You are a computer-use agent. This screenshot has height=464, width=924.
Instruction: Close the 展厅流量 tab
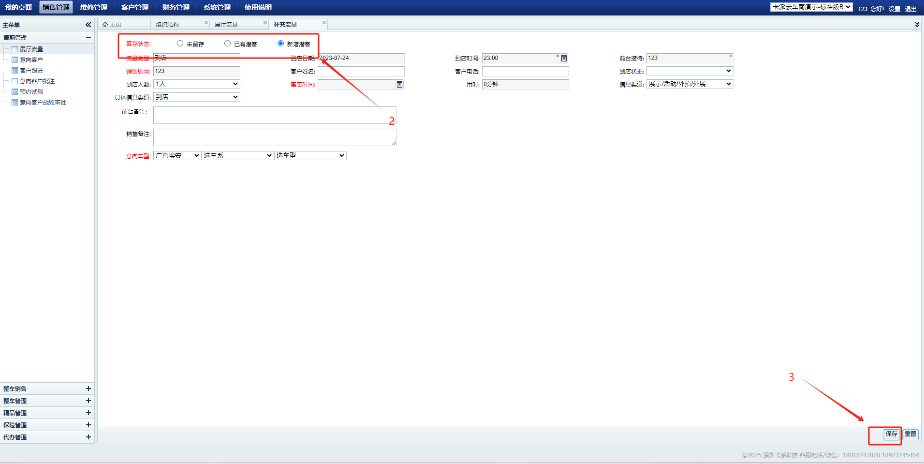click(x=265, y=23)
